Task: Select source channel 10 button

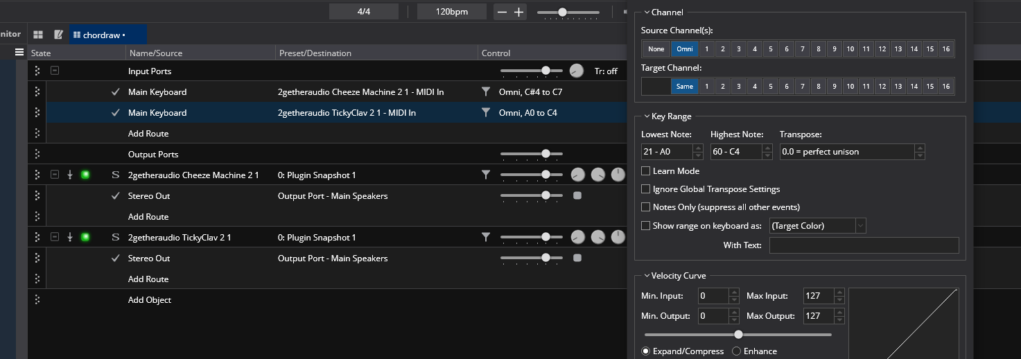Action: 850,49
